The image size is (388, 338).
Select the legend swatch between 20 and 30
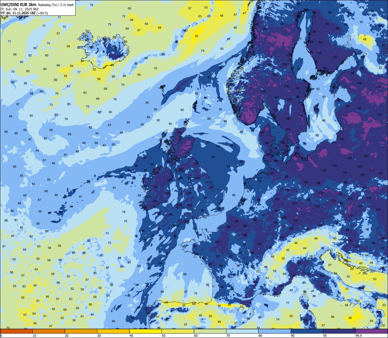tap(81, 331)
